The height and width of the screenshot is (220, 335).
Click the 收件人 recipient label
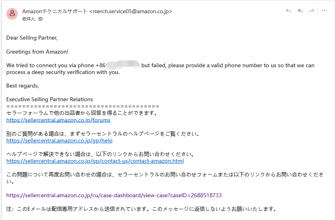coord(29,19)
